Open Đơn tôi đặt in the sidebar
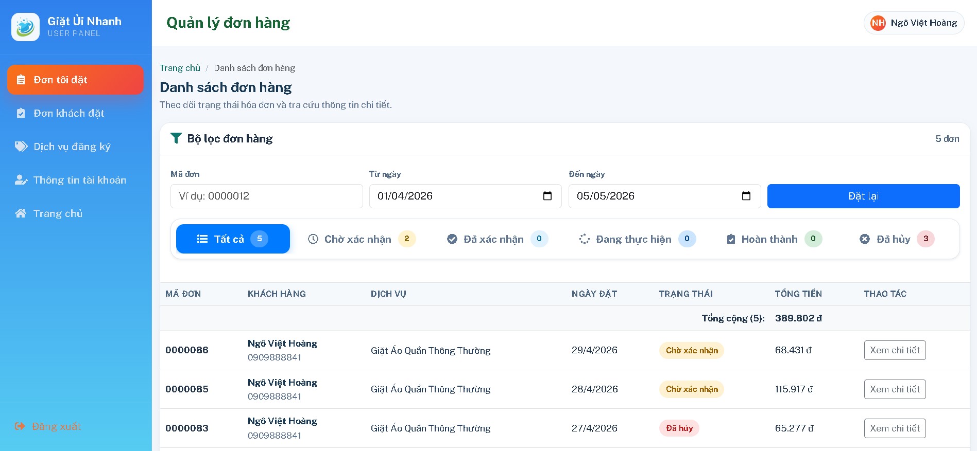 pos(75,80)
